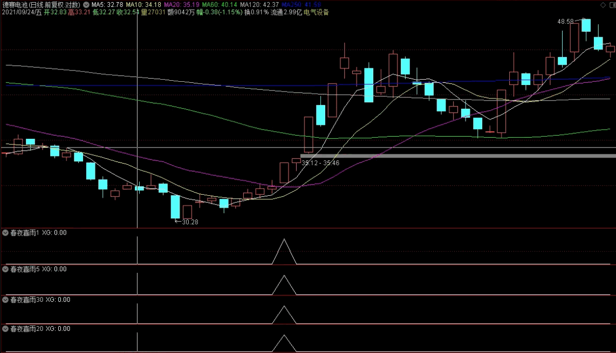616x353 pixels.
Task: Click the 30.28 low price label
Action: tap(190, 222)
